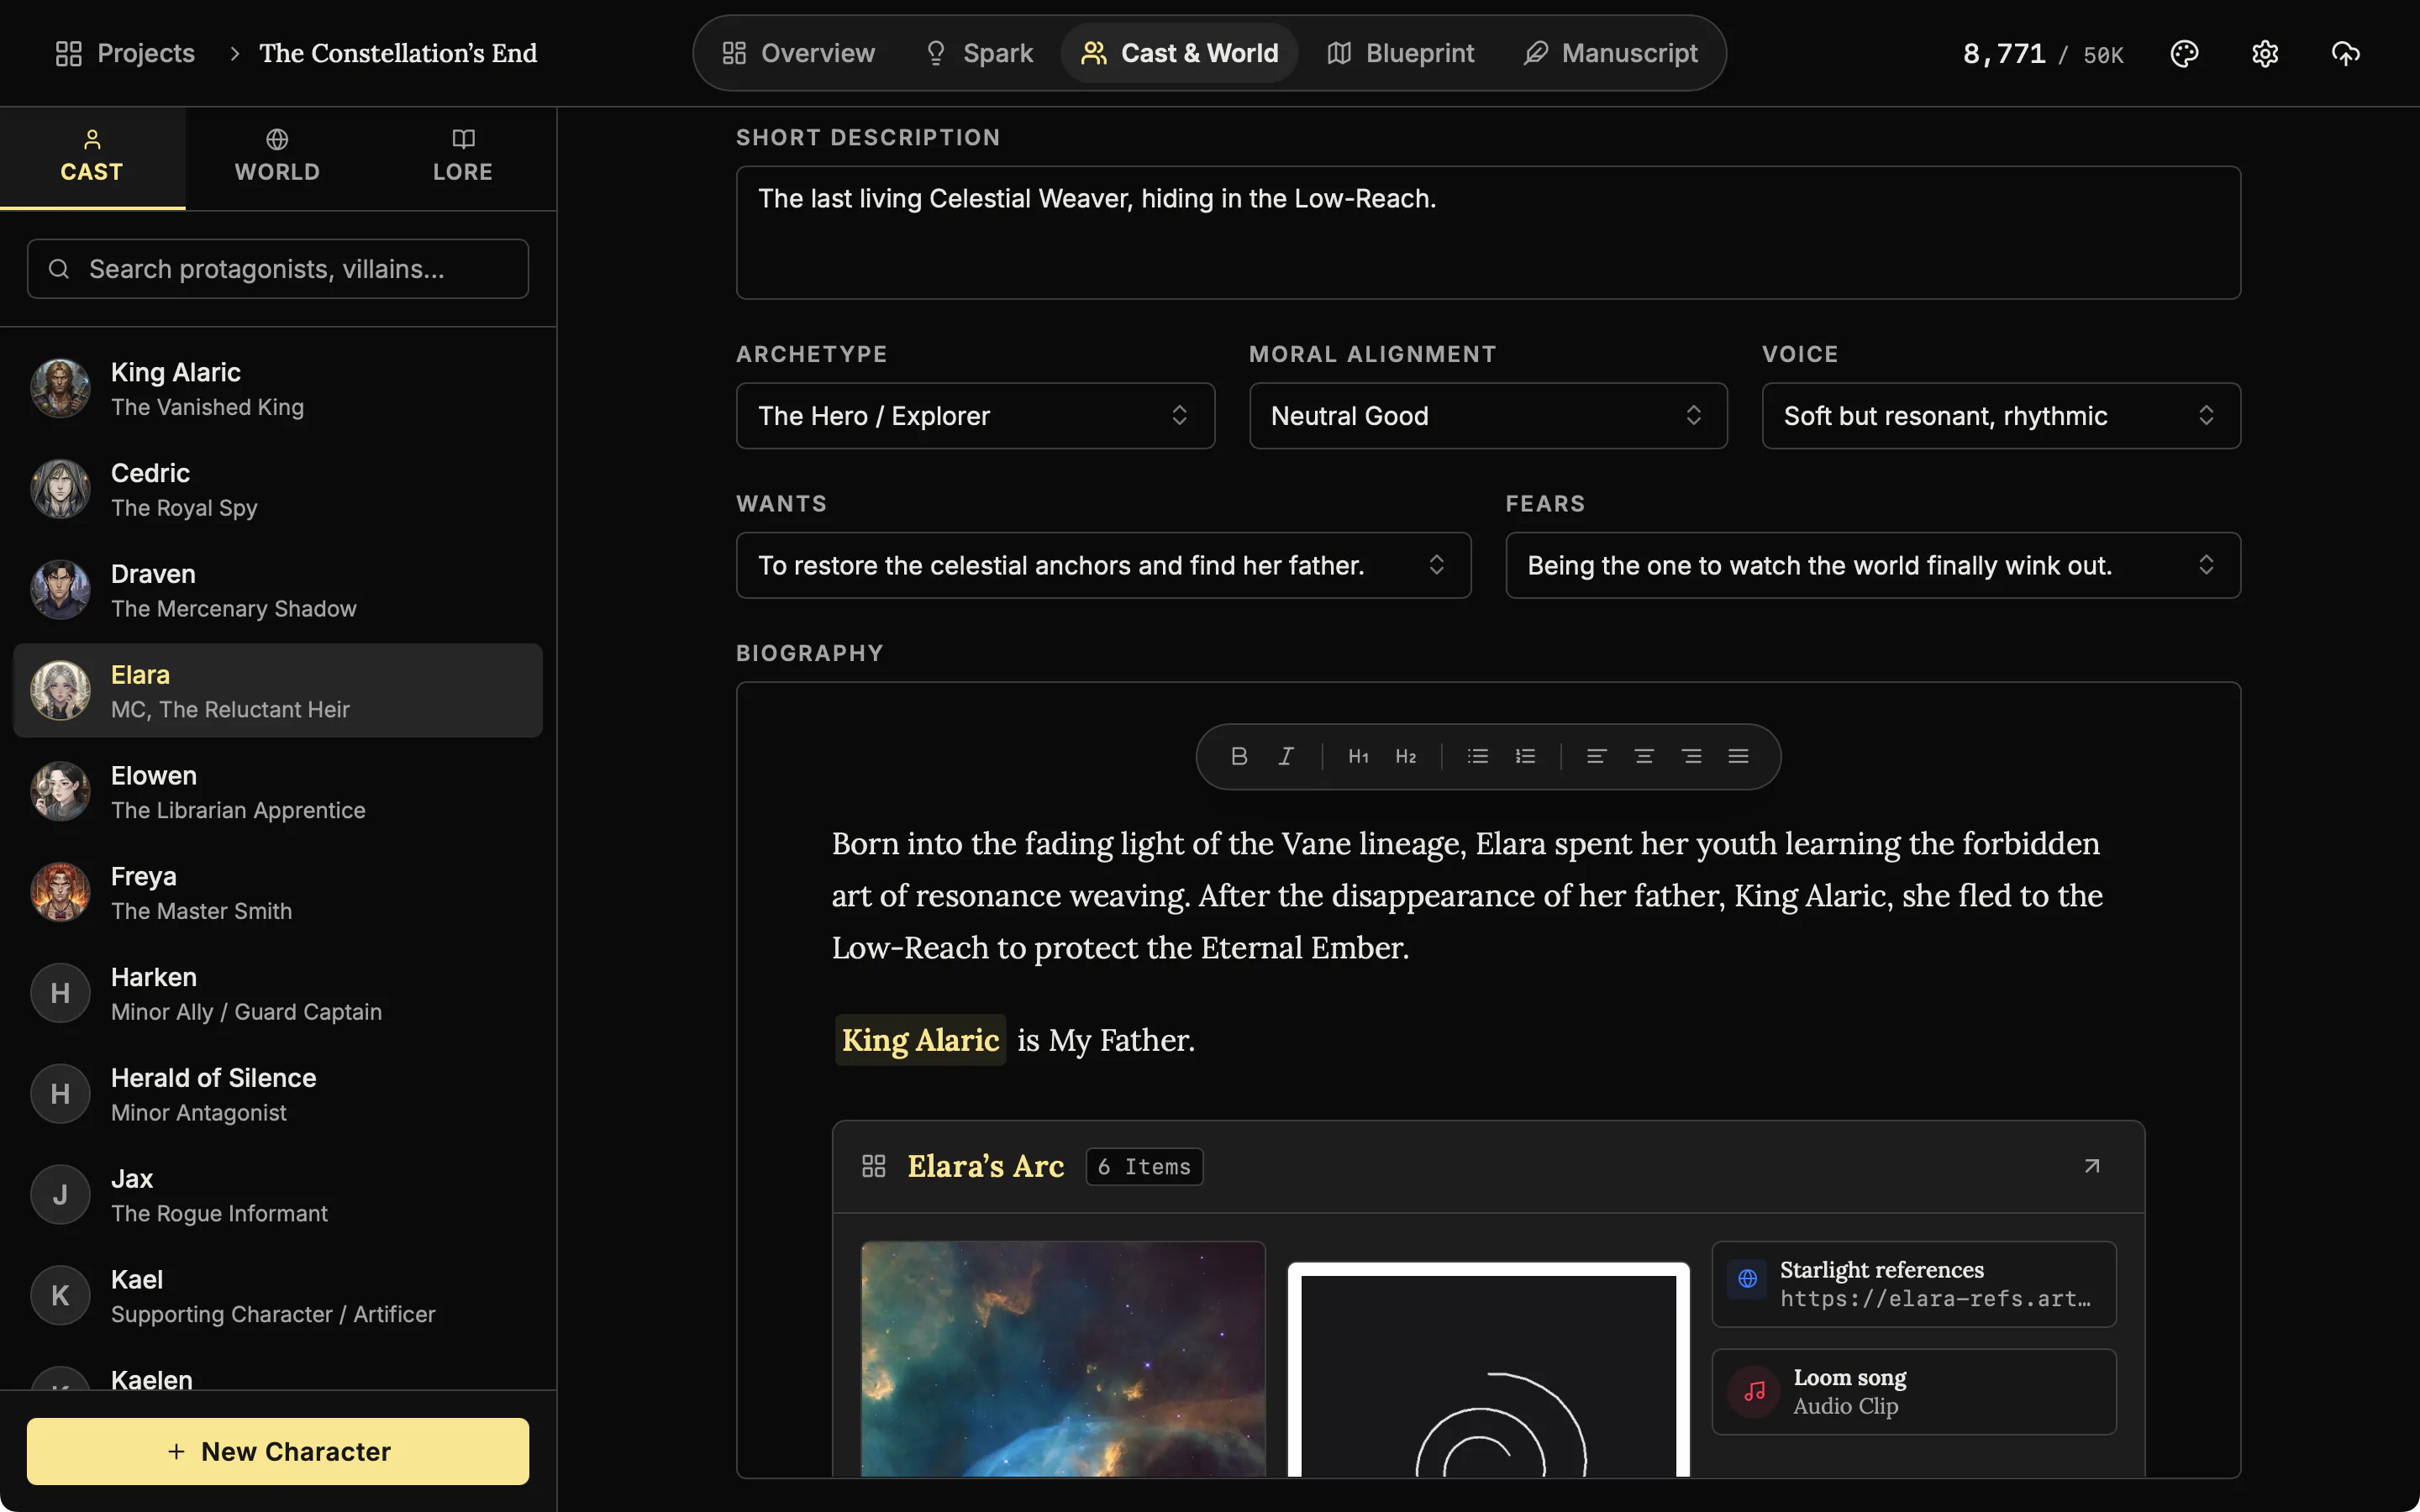
Task: Apply H2 heading style
Action: click(1405, 756)
